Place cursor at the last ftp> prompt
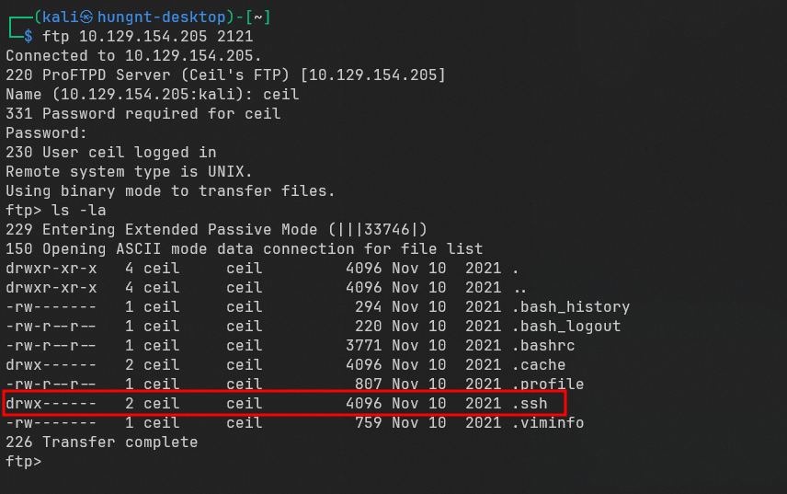 click(x=48, y=461)
